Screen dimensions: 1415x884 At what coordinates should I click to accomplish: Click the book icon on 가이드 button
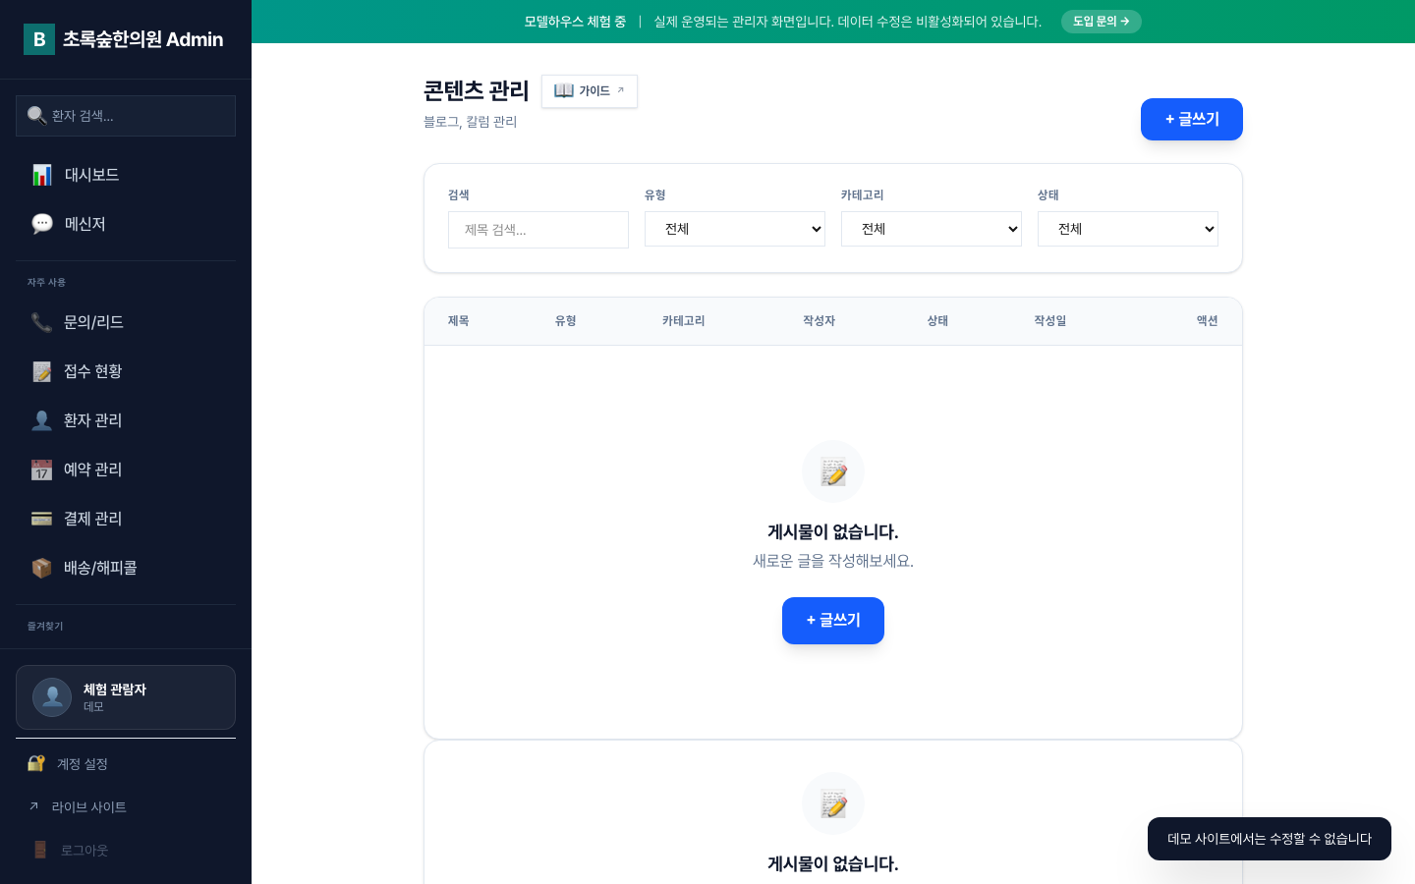pos(564,90)
